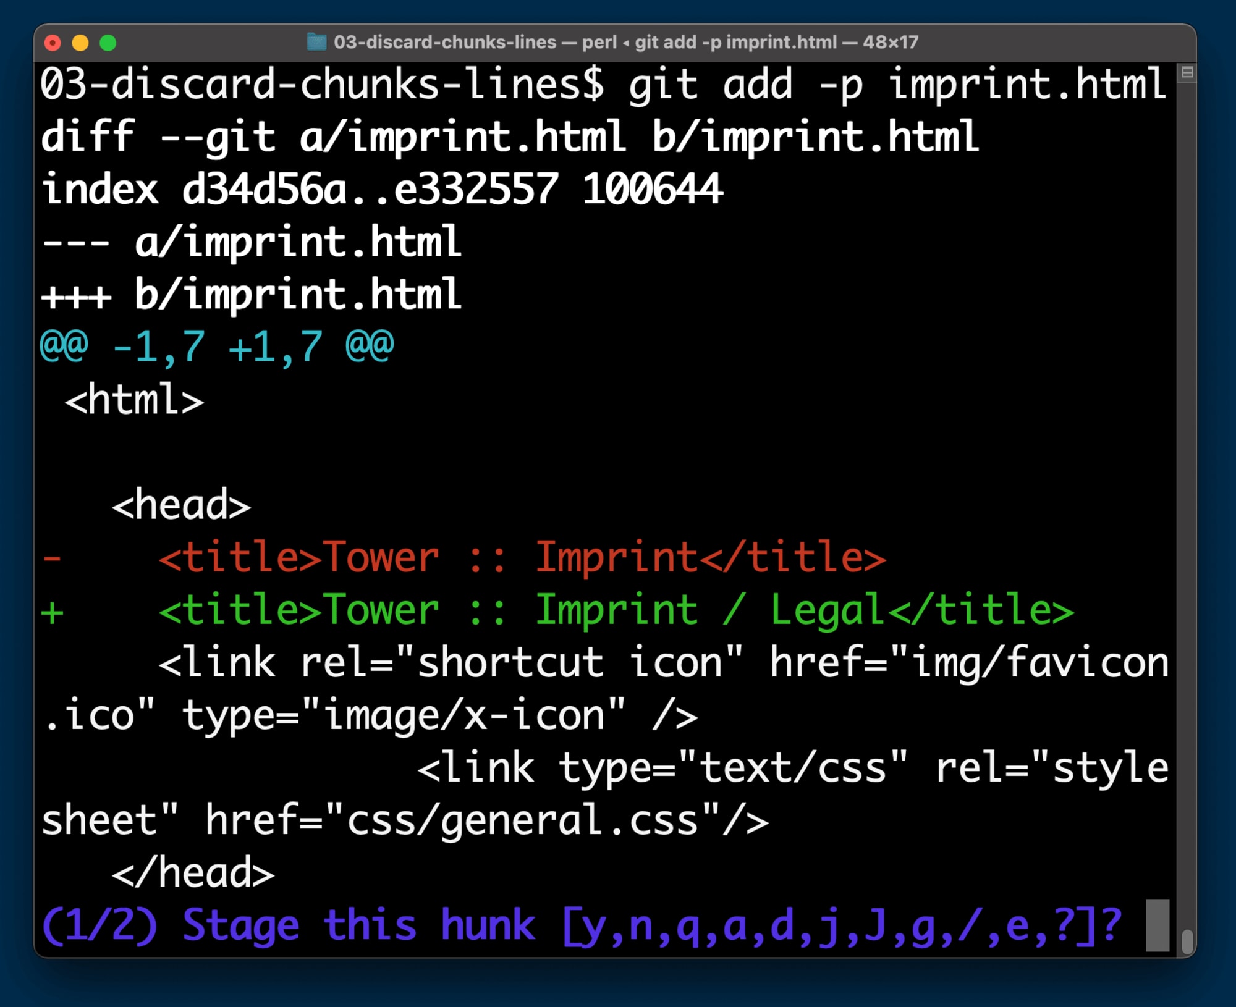This screenshot has height=1007, width=1236.
Task: Zoom the window using green button
Action: tap(108, 43)
